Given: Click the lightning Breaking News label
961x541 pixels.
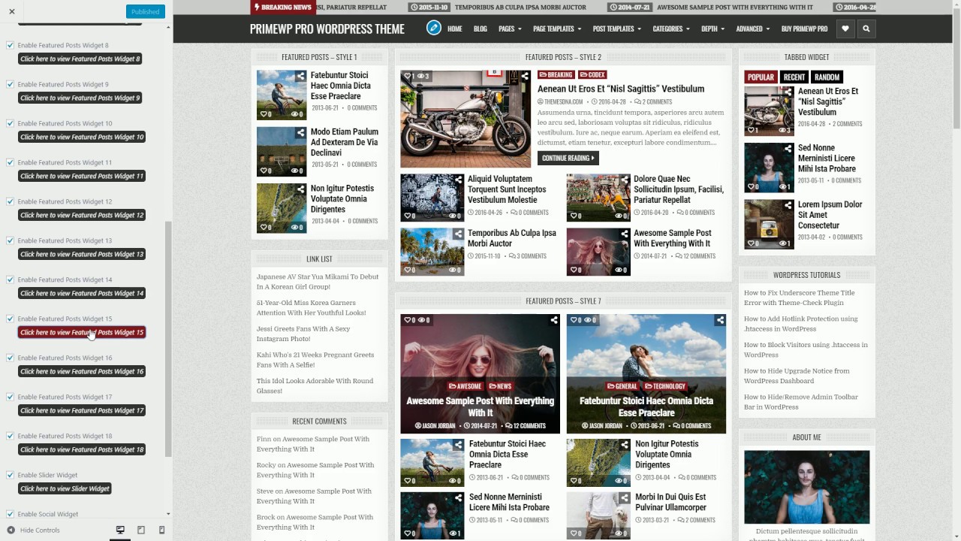Looking at the screenshot, I should pyautogui.click(x=282, y=8).
